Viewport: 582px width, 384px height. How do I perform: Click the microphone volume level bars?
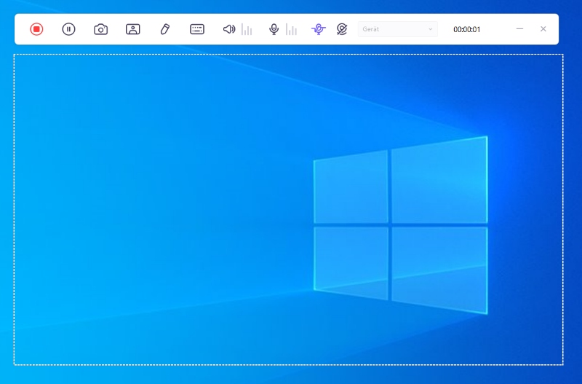[292, 30]
